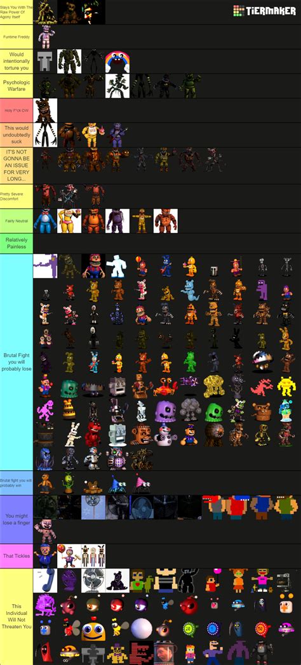301x665 pixels.
Task: Click the 'Relatively Painless' tier label
Action: [x=17, y=244]
